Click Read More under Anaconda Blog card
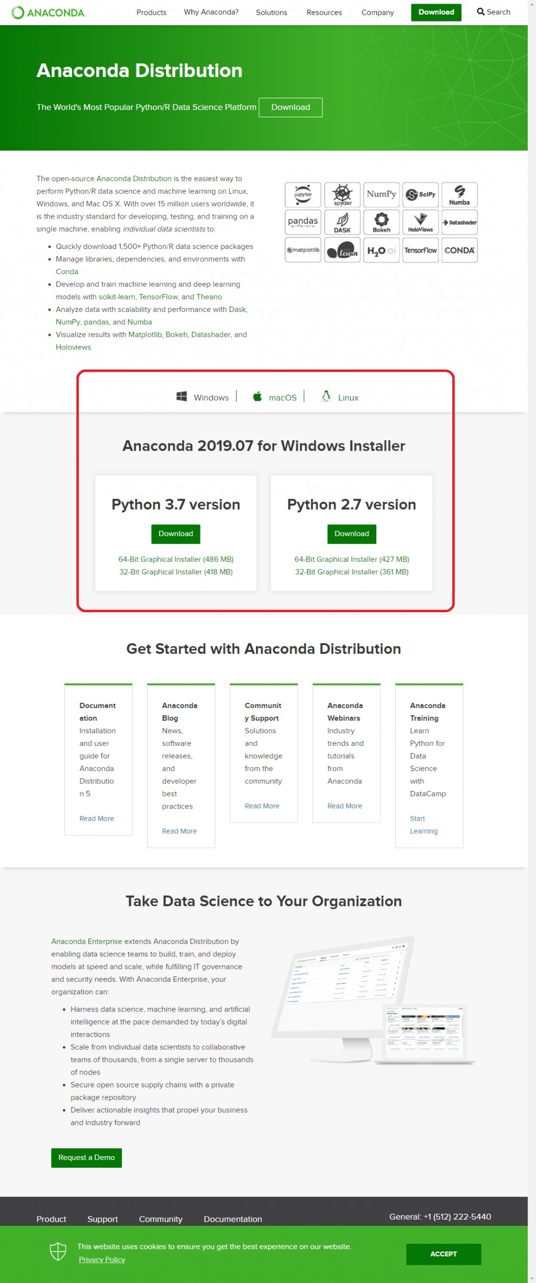Image resolution: width=536 pixels, height=1283 pixels. click(179, 831)
